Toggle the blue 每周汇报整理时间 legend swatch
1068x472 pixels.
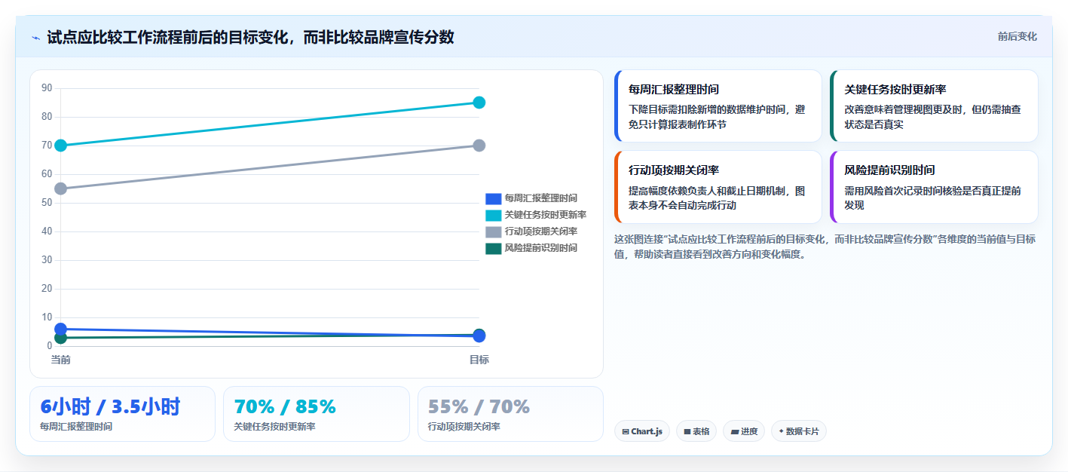[x=493, y=198]
